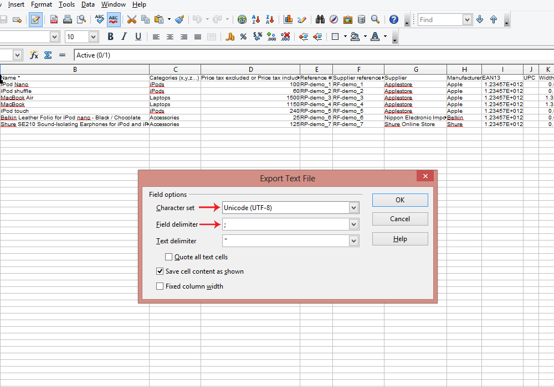
Task: Click the Cut scissors icon
Action: 131,20
